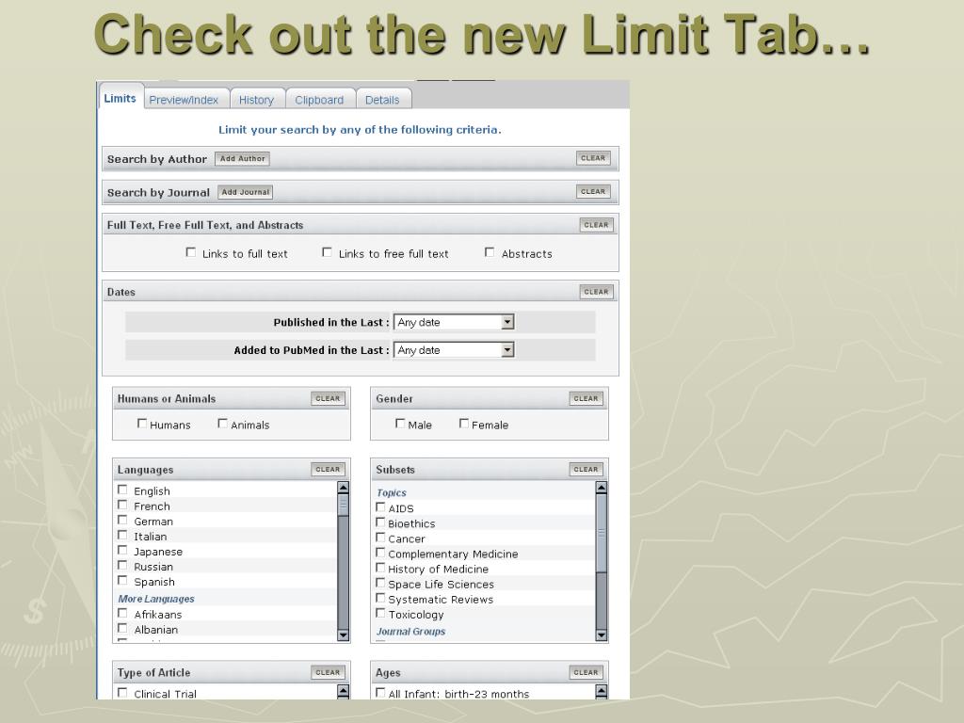Image resolution: width=964 pixels, height=723 pixels.
Task: Clear the Gender section
Action: (x=586, y=398)
